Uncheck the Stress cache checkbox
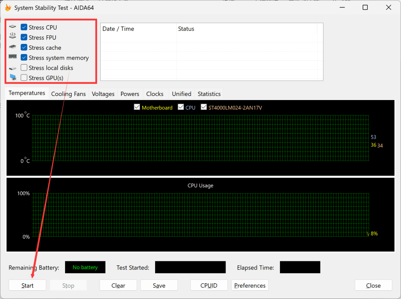Image resolution: width=401 pixels, height=299 pixels. pos(24,47)
